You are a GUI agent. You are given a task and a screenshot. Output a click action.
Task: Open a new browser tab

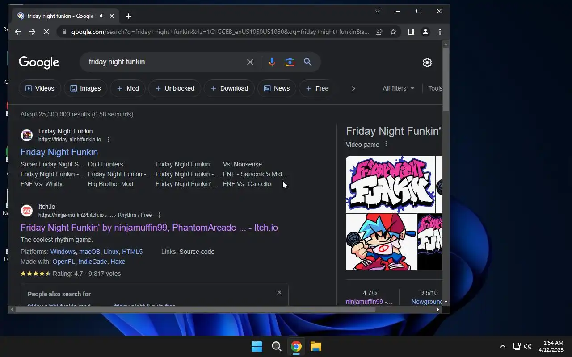point(129,16)
